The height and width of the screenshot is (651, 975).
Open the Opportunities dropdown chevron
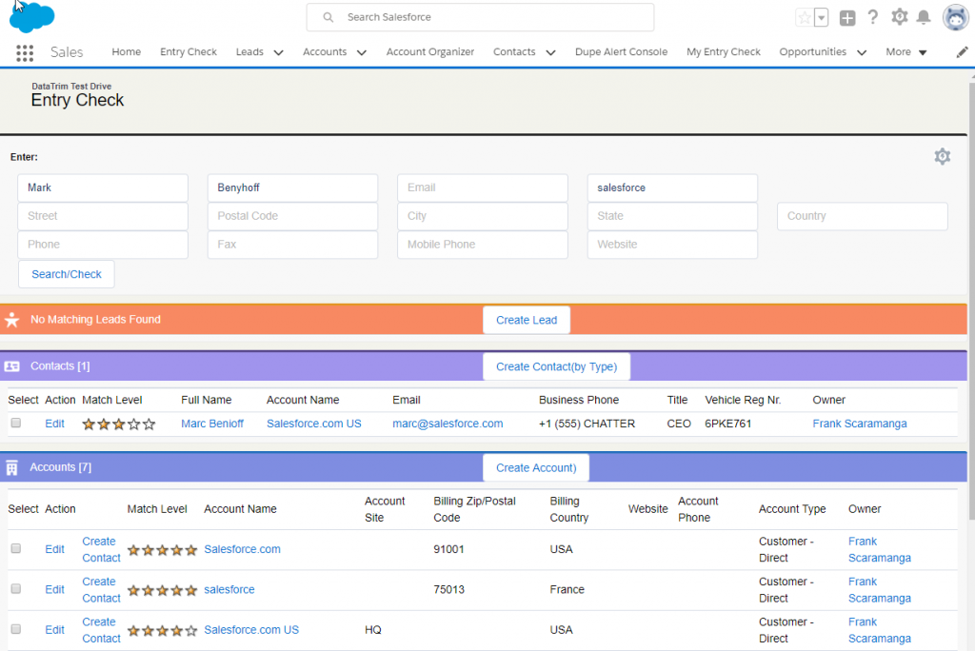tap(862, 52)
